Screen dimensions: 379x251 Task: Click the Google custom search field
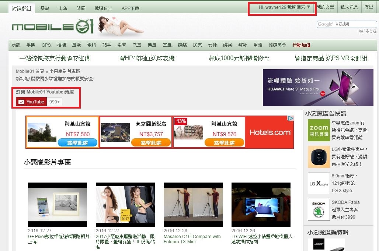click(347, 24)
